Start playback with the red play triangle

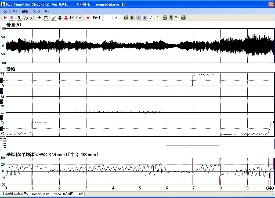coord(5,18)
